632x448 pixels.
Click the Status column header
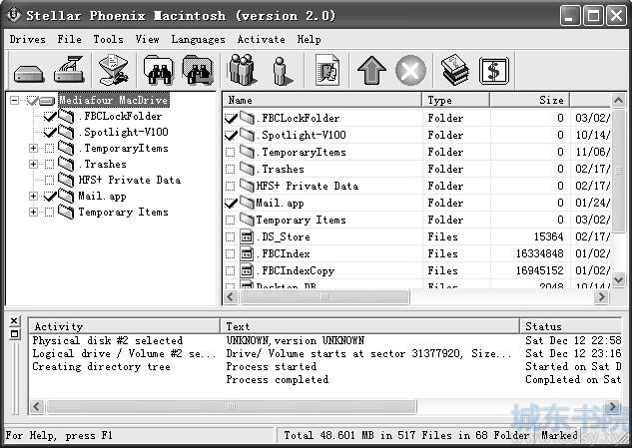571,326
